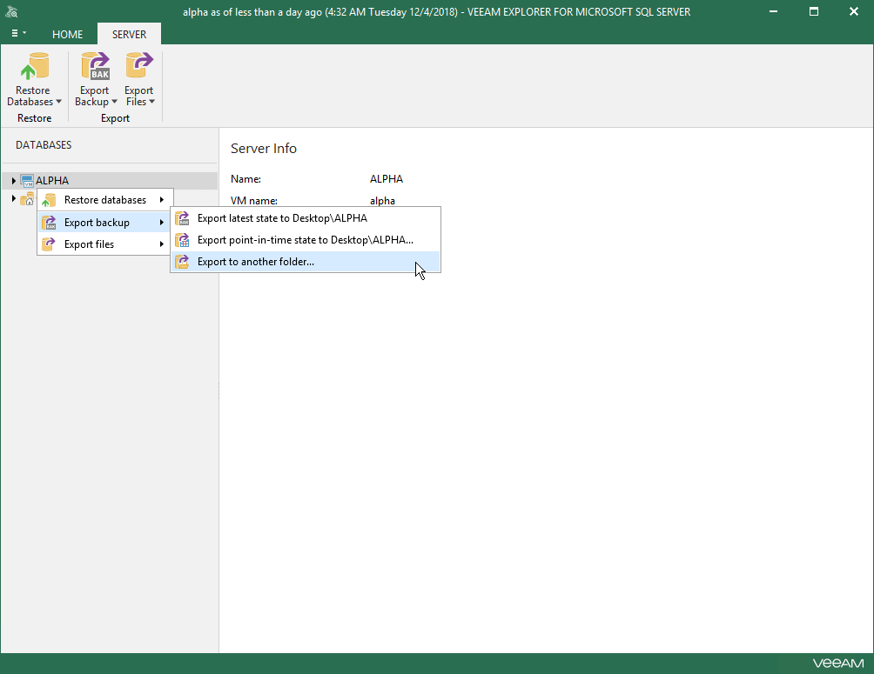Expand the second tree node below ALPHA
Screen dimensions: 874x674
click(x=13, y=199)
